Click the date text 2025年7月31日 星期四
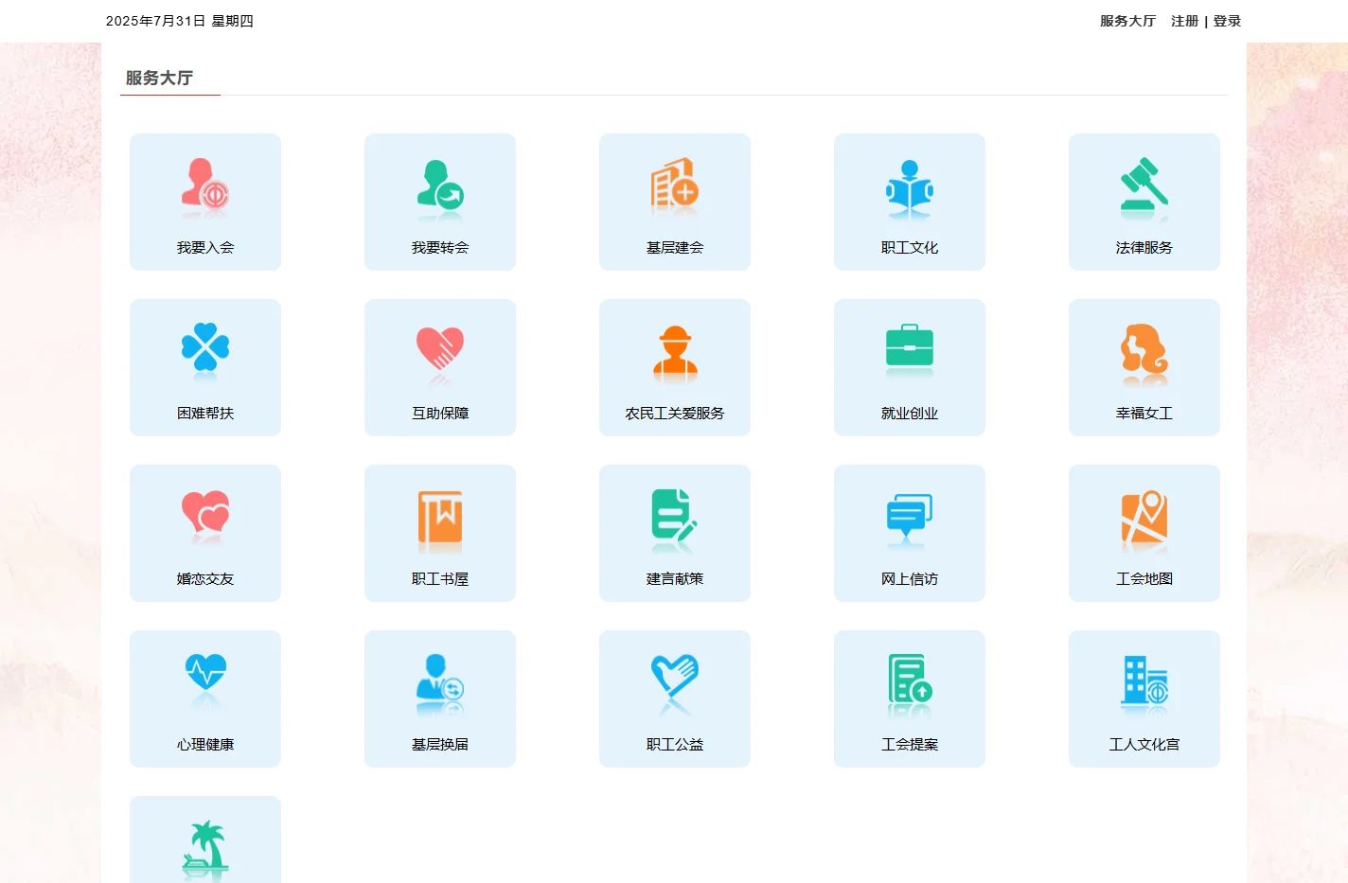The height and width of the screenshot is (883, 1348). [x=180, y=21]
